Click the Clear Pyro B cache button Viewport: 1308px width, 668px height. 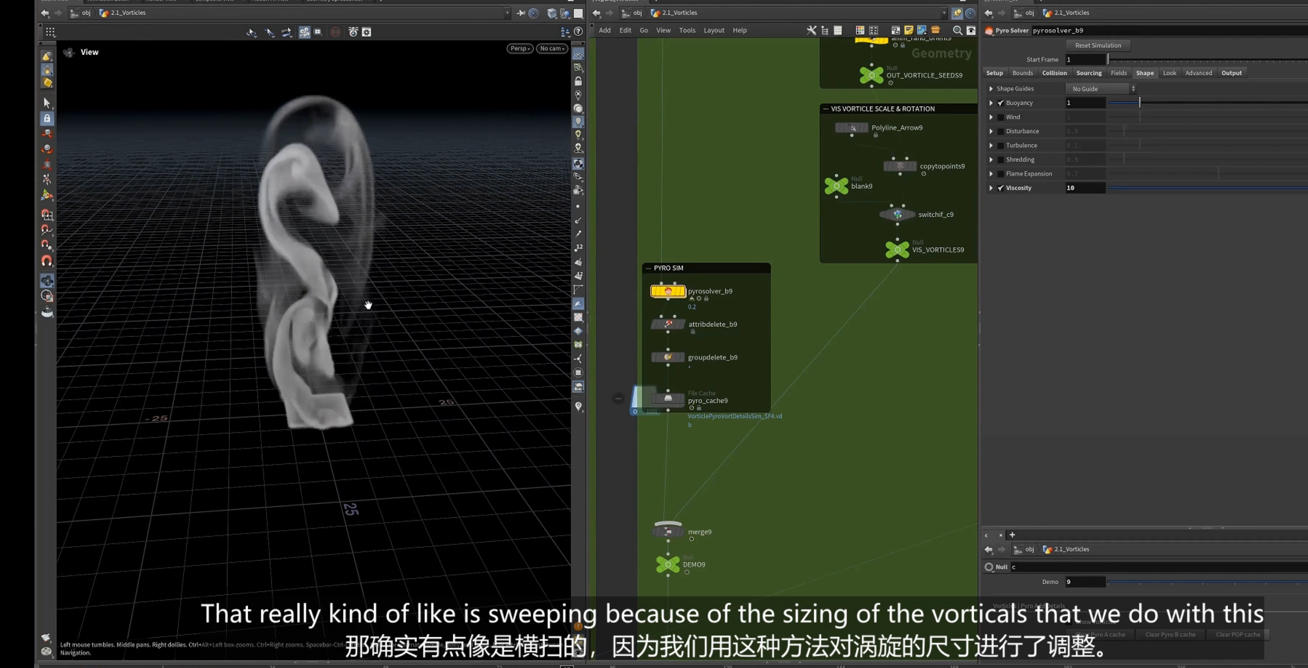pos(1170,634)
